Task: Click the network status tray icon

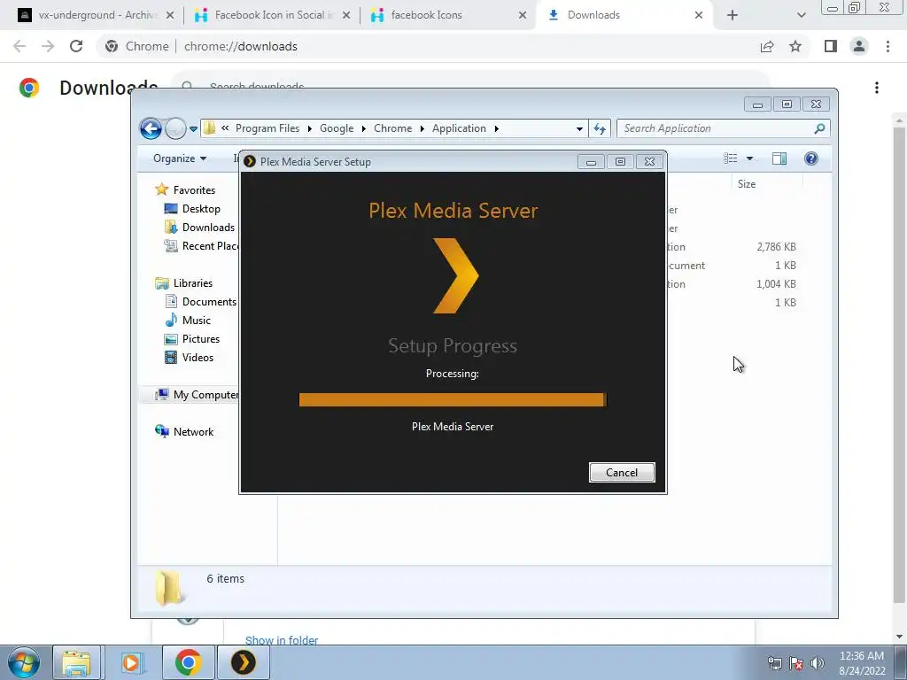Action: click(x=774, y=663)
